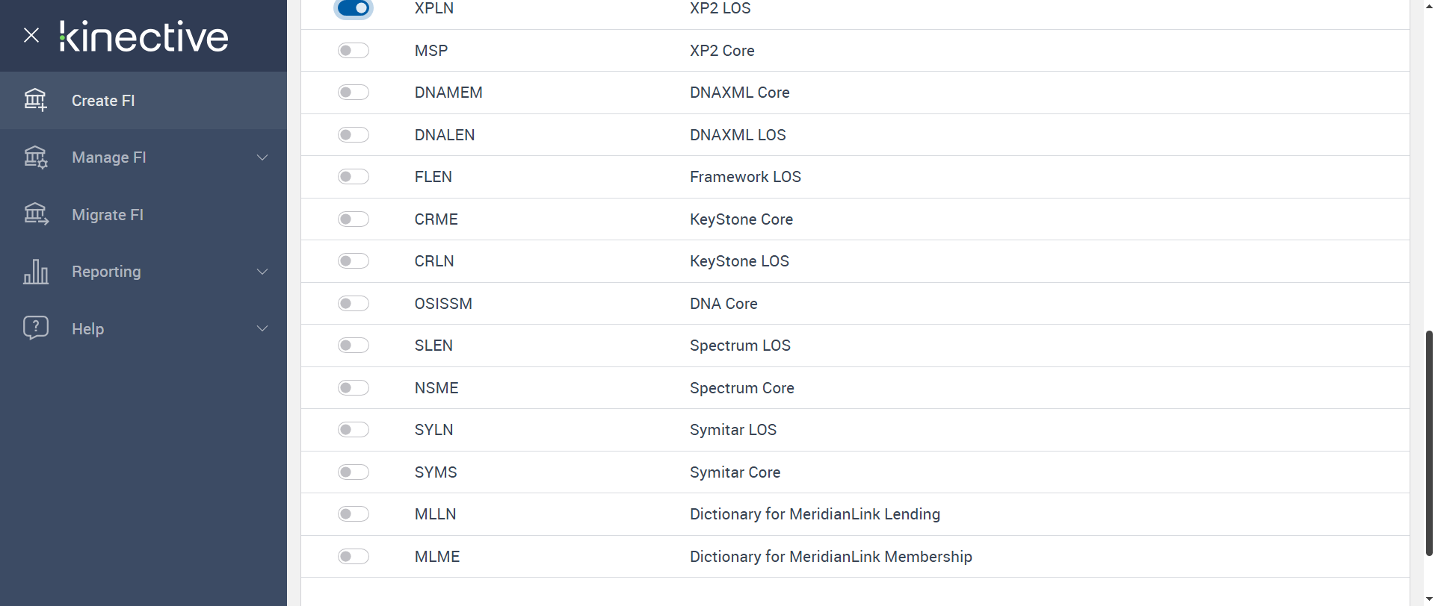
Task: Enable the MSP XP2 Core toggle
Action: coord(354,51)
